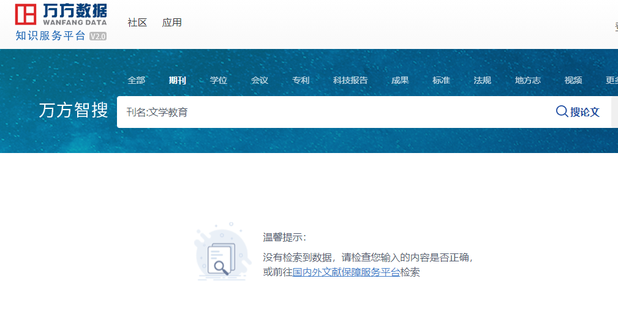Screen dimensions: 618x314
Task: Switch to the 期刊 tab
Action: tap(177, 80)
